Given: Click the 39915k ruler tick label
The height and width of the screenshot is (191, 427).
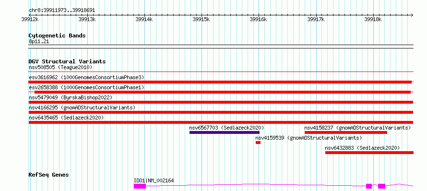Looking at the screenshot, I should click(x=201, y=19).
